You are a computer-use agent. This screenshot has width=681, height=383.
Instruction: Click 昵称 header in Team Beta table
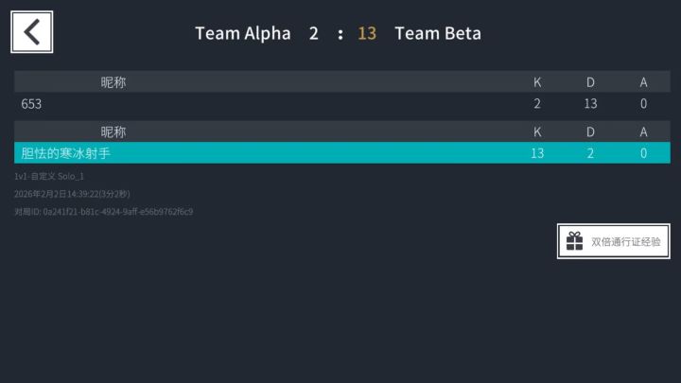[113, 131]
